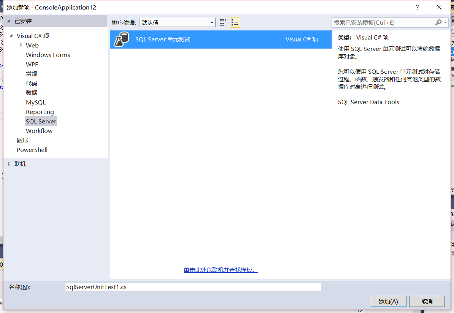Expand the Web tree node
This screenshot has height=313, width=454.
21,45
